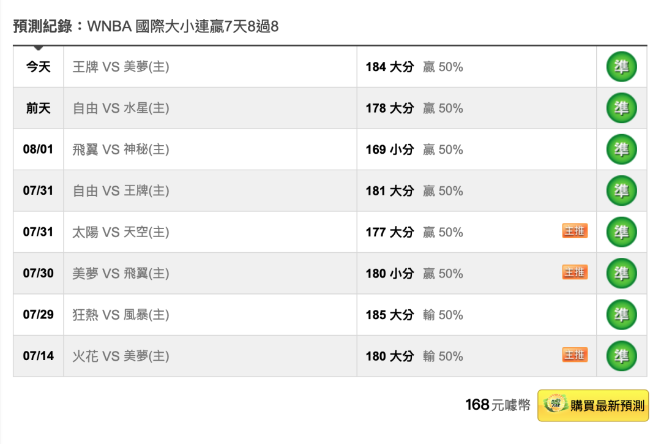Viewport: 661px width, 444px height.
Task: Click green 準 badge for 自由 VS 水星 row
Action: click(x=621, y=108)
